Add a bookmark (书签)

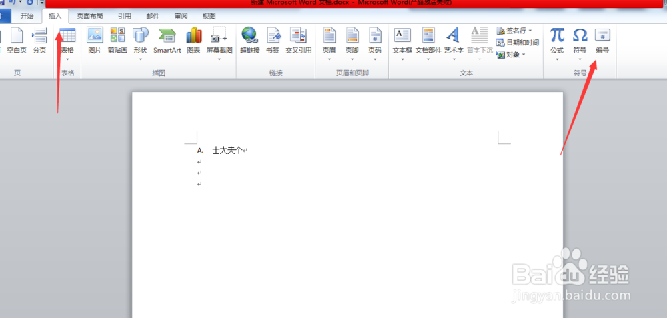tap(273, 41)
